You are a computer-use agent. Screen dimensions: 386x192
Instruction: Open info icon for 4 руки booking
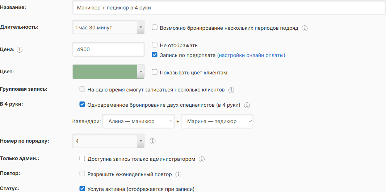point(247,105)
